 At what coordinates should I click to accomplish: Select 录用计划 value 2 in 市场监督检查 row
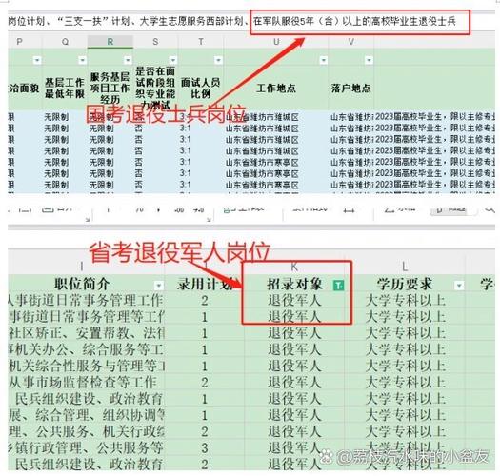point(205,383)
